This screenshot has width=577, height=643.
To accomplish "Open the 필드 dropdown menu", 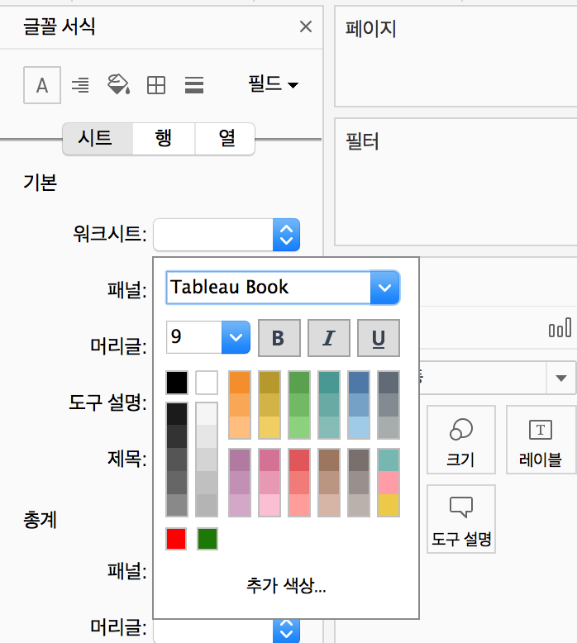I will 273,84.
